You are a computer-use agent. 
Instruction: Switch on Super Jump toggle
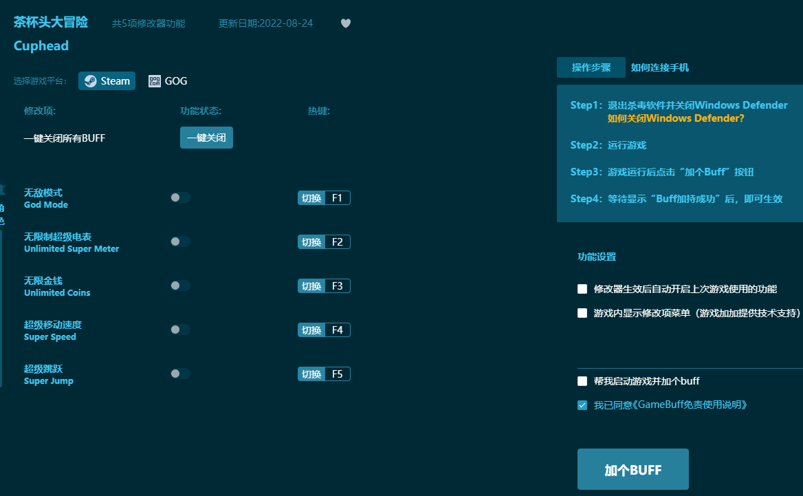pyautogui.click(x=180, y=374)
